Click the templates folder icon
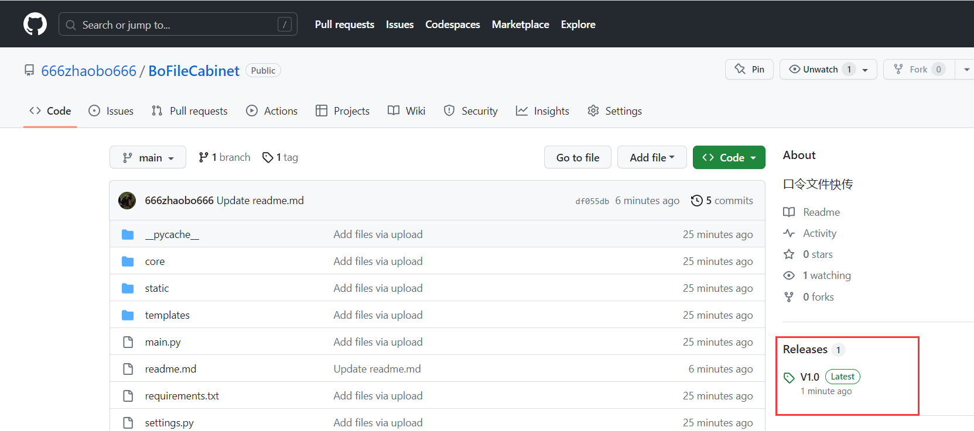This screenshot has height=431, width=974. 128,315
